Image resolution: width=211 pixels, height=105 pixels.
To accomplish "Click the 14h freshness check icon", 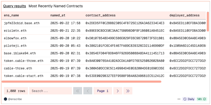I will pos(205,99).
